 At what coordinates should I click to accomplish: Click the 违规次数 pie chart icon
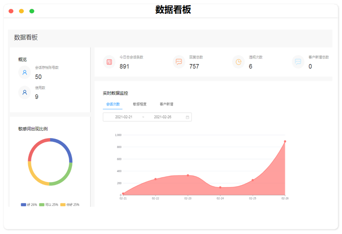238,62
